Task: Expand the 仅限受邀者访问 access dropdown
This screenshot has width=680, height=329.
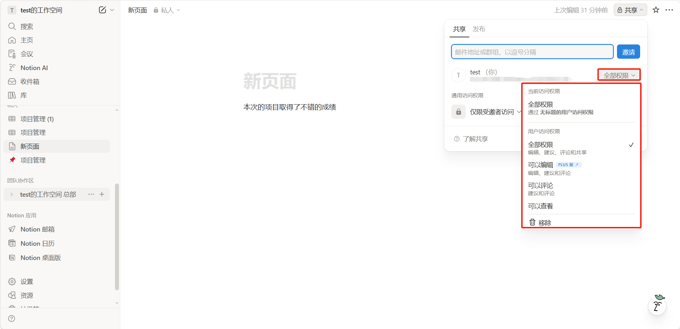Action: pyautogui.click(x=495, y=112)
